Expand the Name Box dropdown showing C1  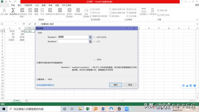point(15,24)
